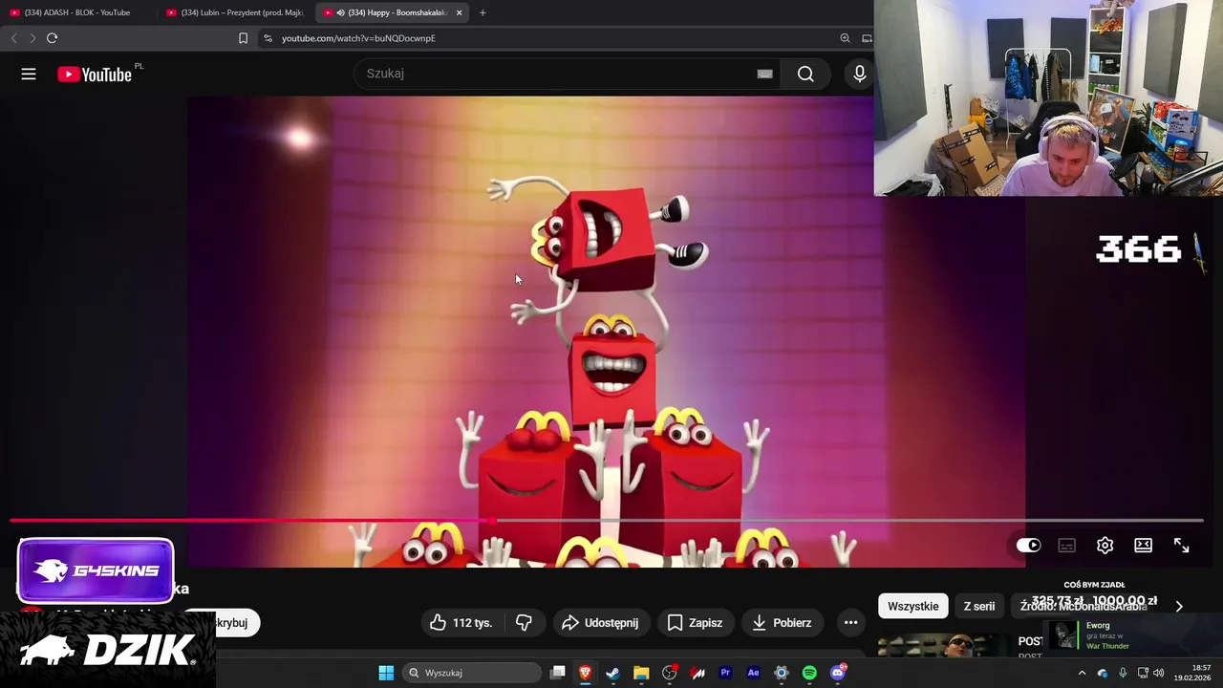Open Steam from taskbar
This screenshot has width=1223, height=688.
pos(612,673)
